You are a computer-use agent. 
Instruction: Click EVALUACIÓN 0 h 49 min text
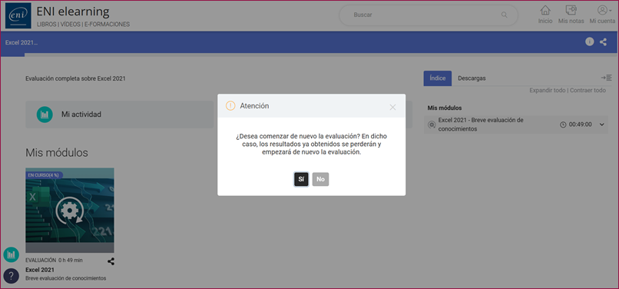tap(54, 260)
